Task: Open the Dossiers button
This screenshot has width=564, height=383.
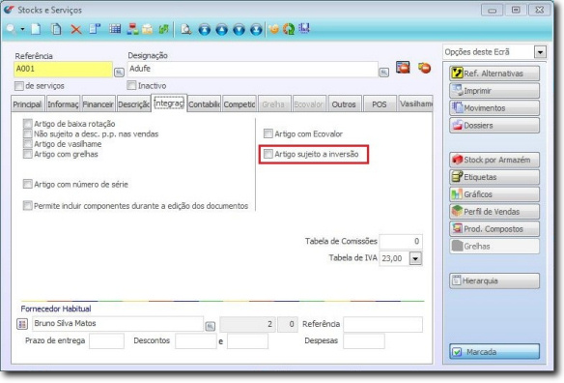Action: coord(494,126)
